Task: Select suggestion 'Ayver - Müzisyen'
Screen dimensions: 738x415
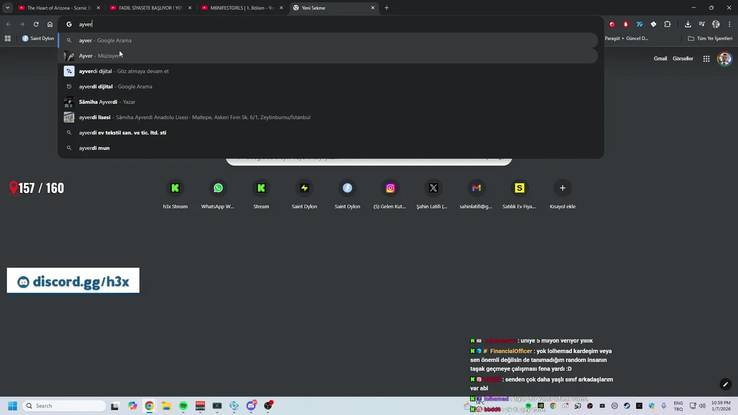Action: (x=327, y=56)
